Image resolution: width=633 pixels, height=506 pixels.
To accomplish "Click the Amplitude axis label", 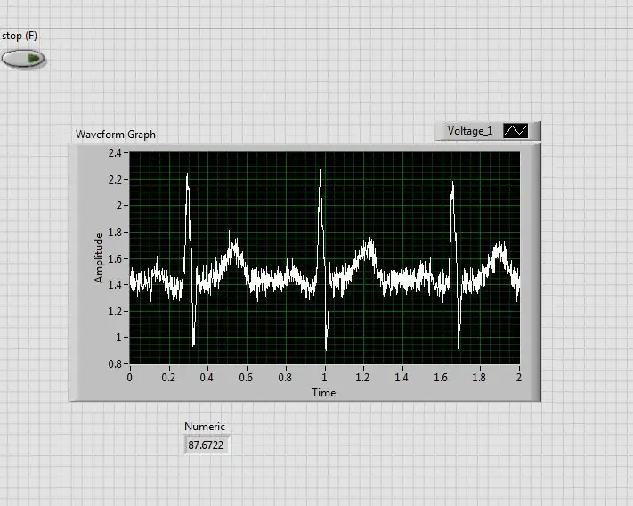I will [99, 257].
